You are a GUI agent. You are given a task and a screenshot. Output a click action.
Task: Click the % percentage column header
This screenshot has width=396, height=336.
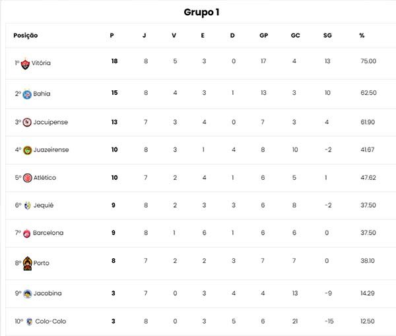tap(362, 36)
